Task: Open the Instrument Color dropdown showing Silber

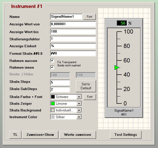Action: 66,117
